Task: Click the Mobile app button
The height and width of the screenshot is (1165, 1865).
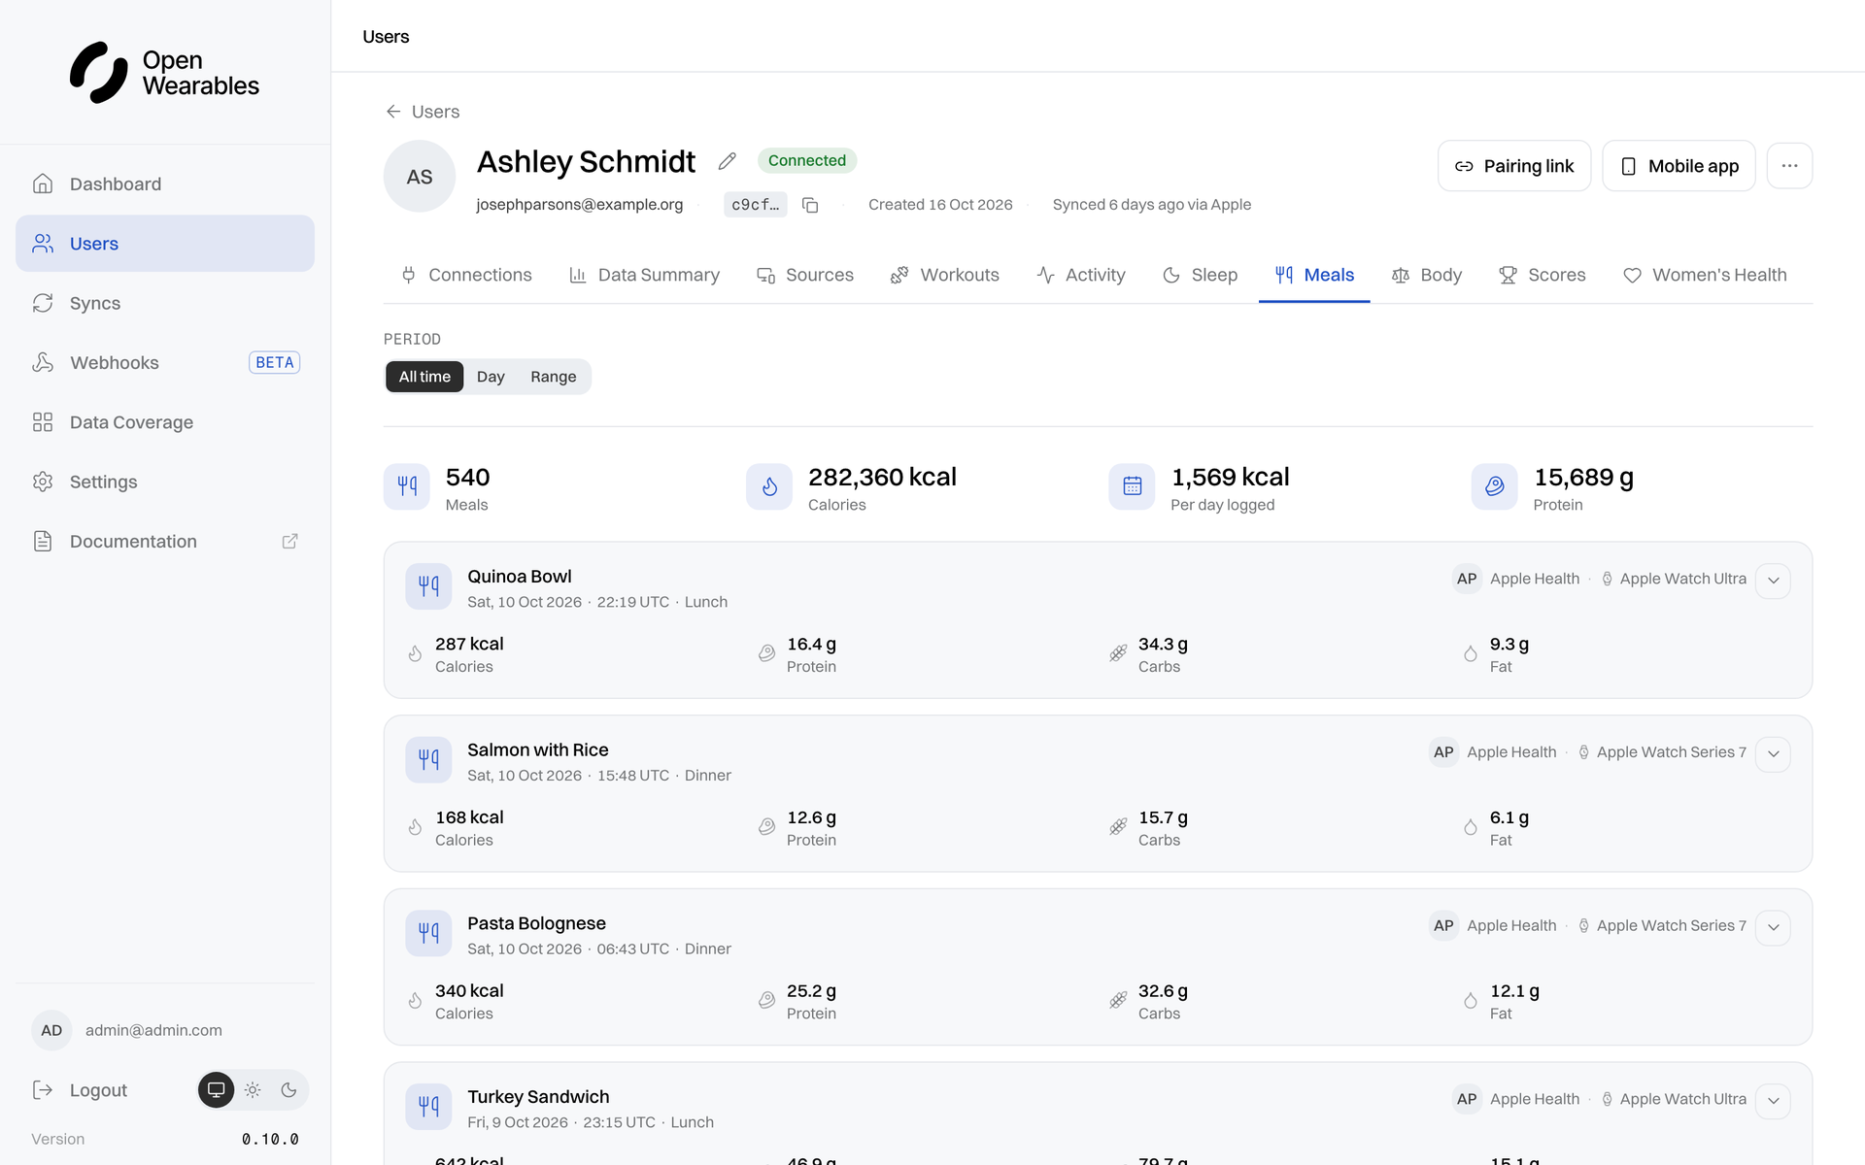Action: (x=1678, y=166)
